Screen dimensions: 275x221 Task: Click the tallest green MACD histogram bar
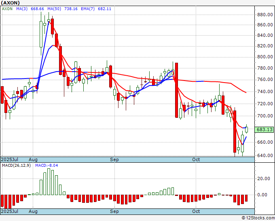(x=49, y=182)
